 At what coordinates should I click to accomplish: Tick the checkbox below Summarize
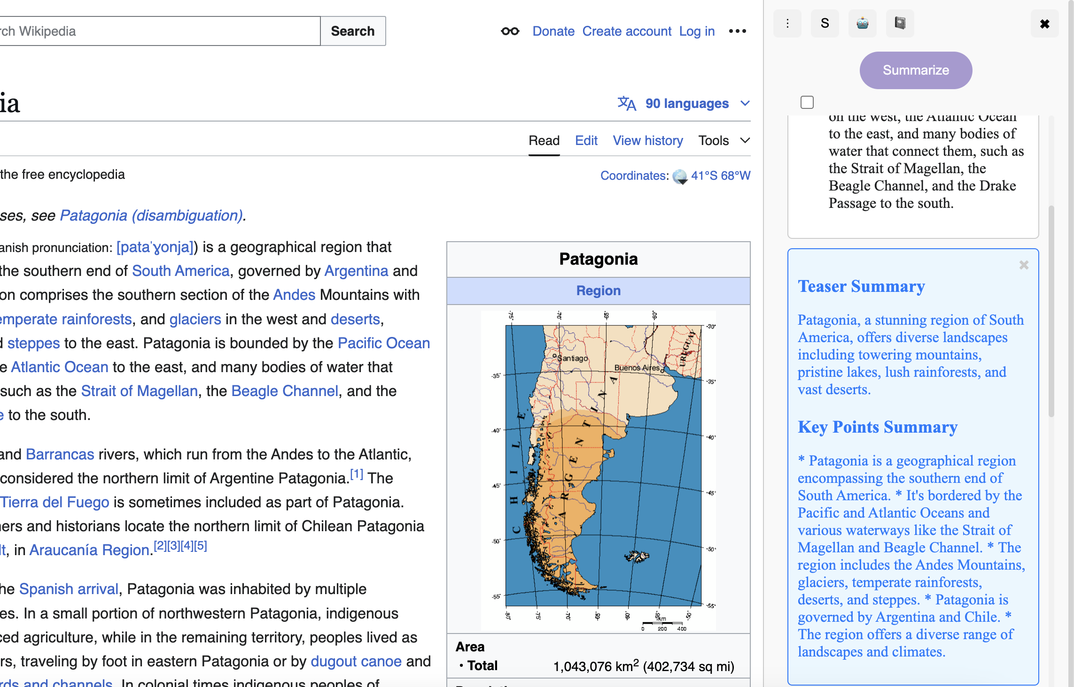(807, 102)
